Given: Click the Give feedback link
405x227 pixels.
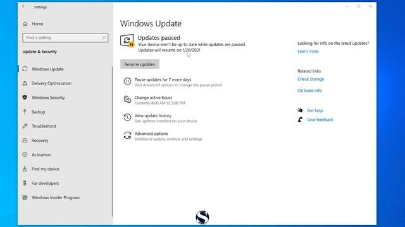Looking at the screenshot, I should [320, 120].
